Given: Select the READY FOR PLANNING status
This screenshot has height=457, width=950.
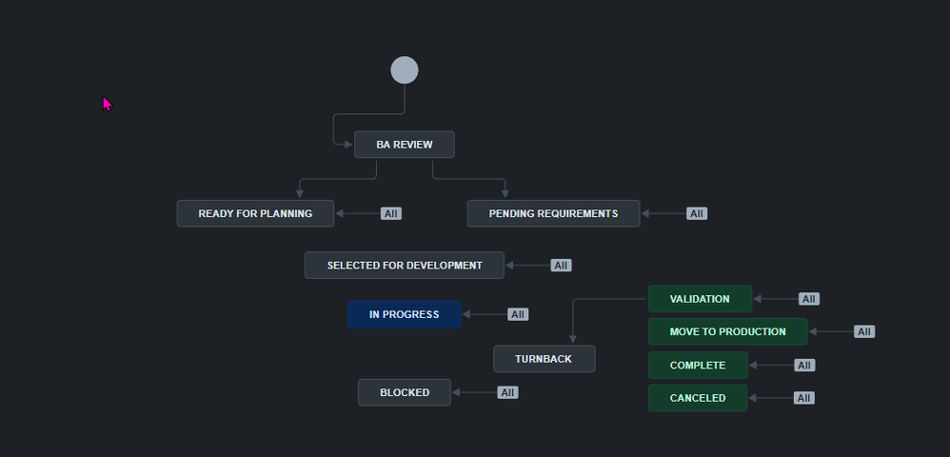Looking at the screenshot, I should coord(255,213).
